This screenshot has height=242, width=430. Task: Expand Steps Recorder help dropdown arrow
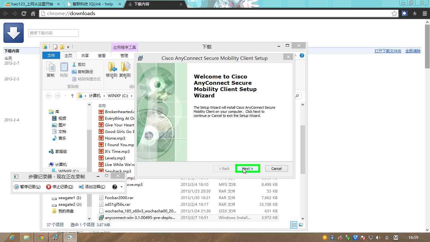click(121, 187)
